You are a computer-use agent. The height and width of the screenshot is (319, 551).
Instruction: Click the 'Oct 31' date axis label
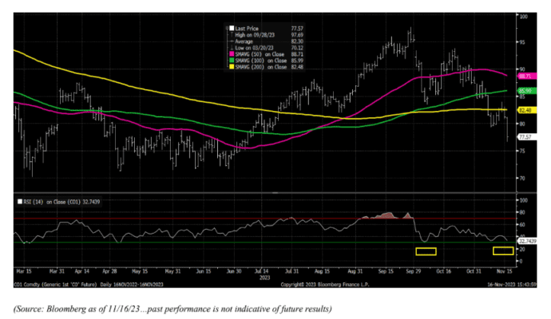click(474, 271)
